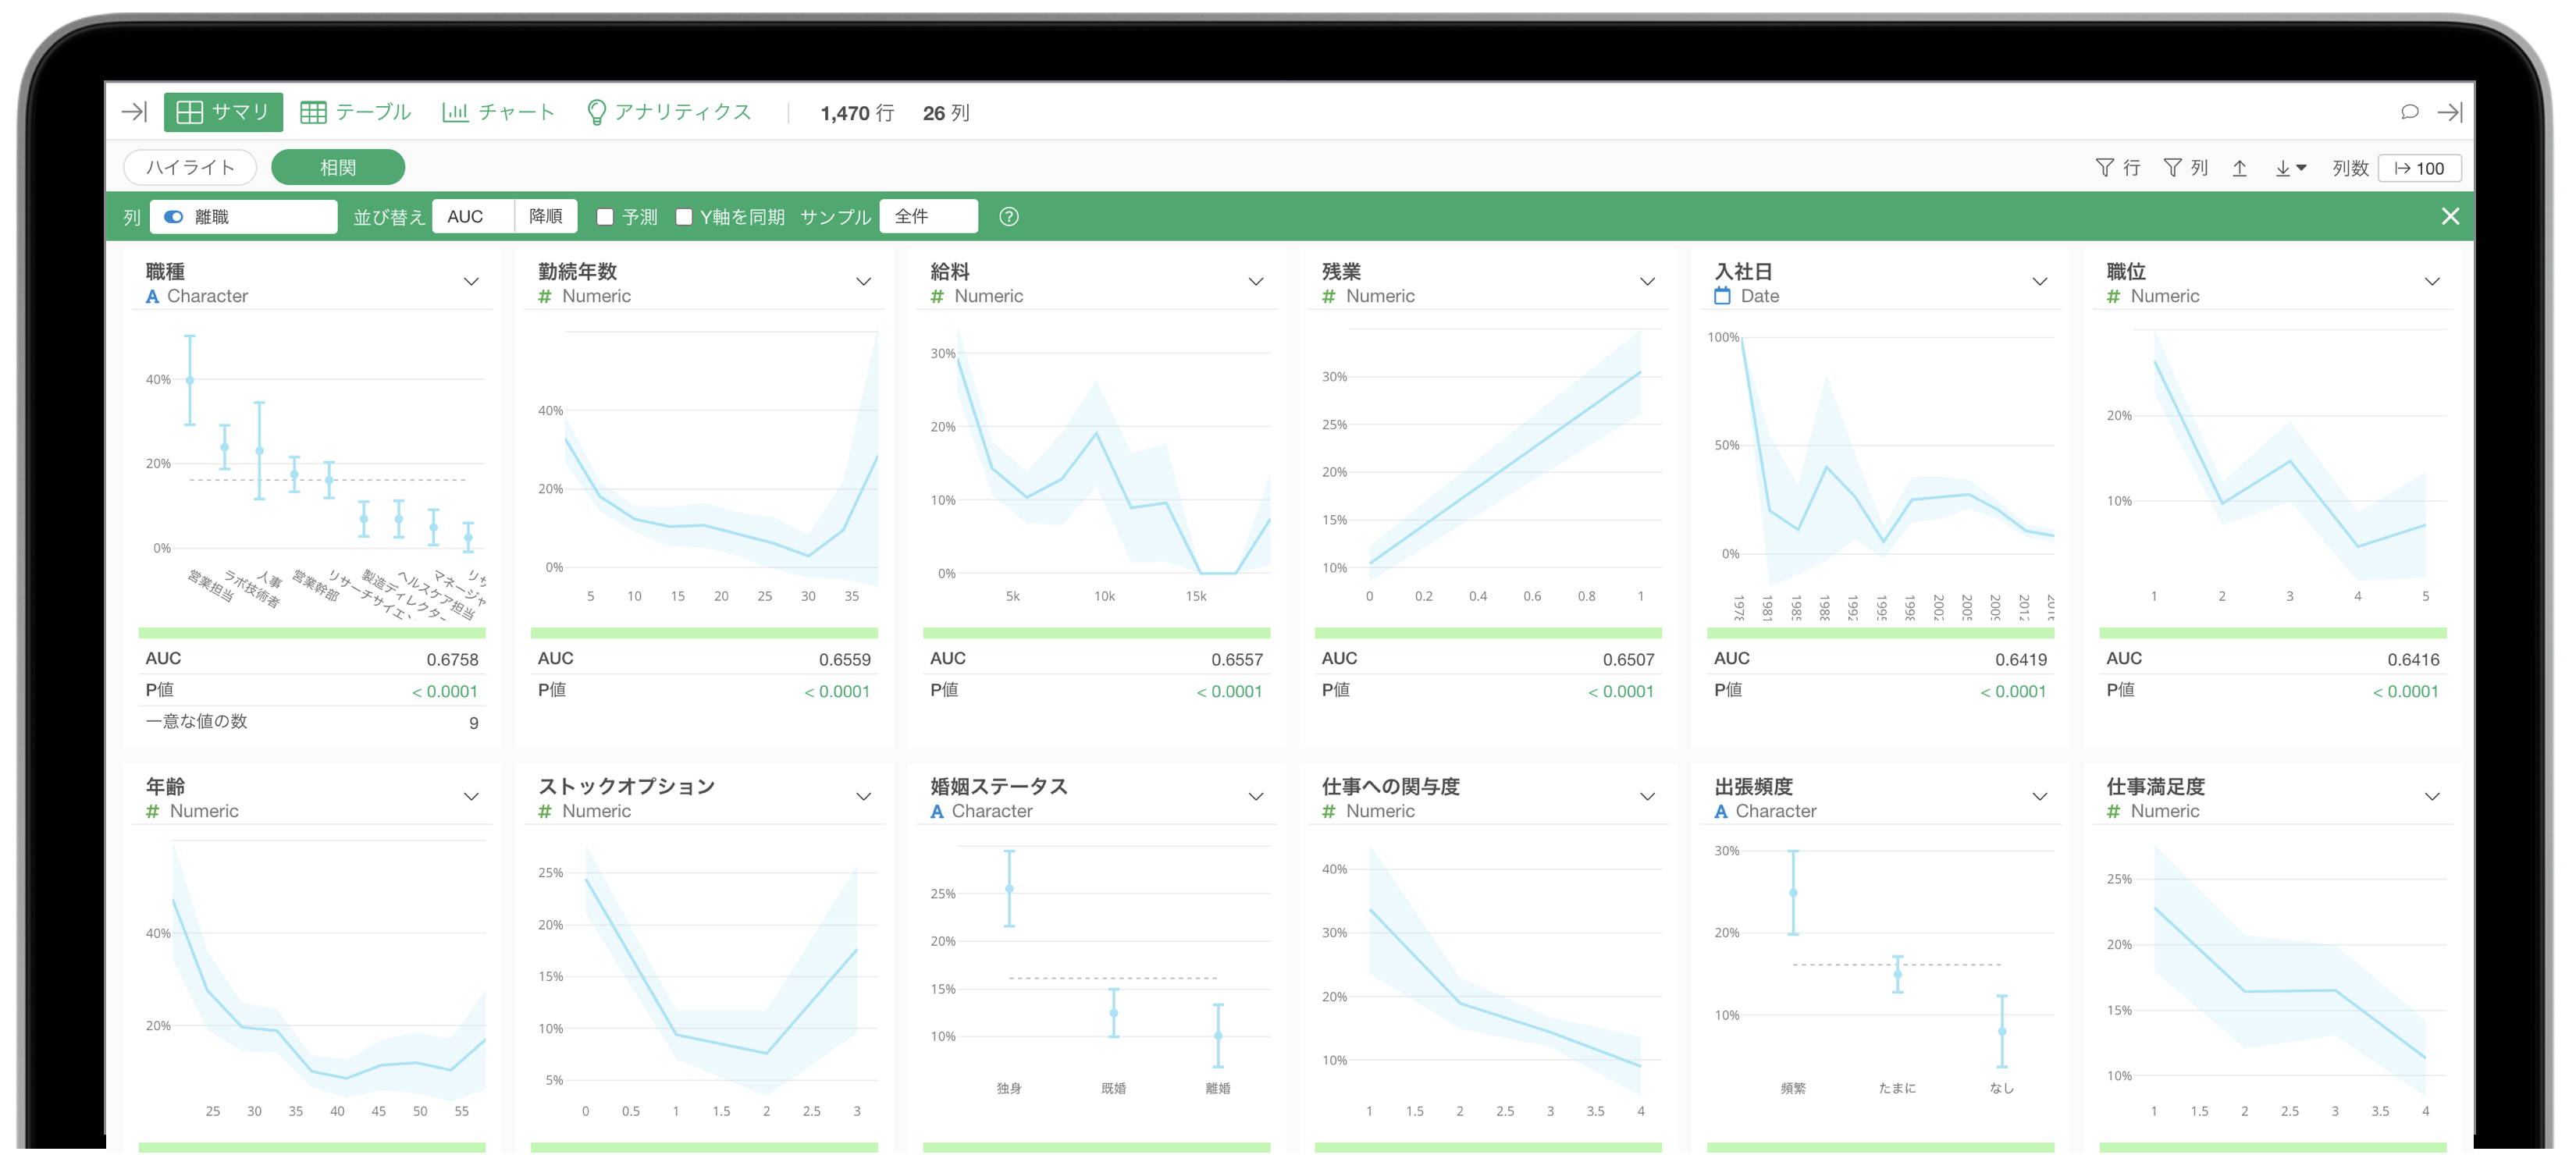
Task: Click the download arrow icon with caret
Action: 2290,168
